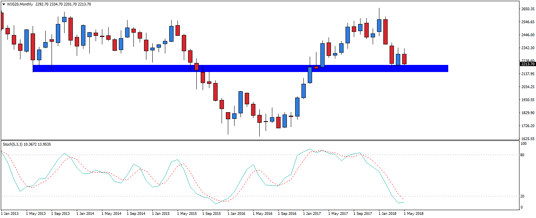The image size is (536, 218).
Task: Click the WIG20,Monthly chart title text
Action: 19,4
